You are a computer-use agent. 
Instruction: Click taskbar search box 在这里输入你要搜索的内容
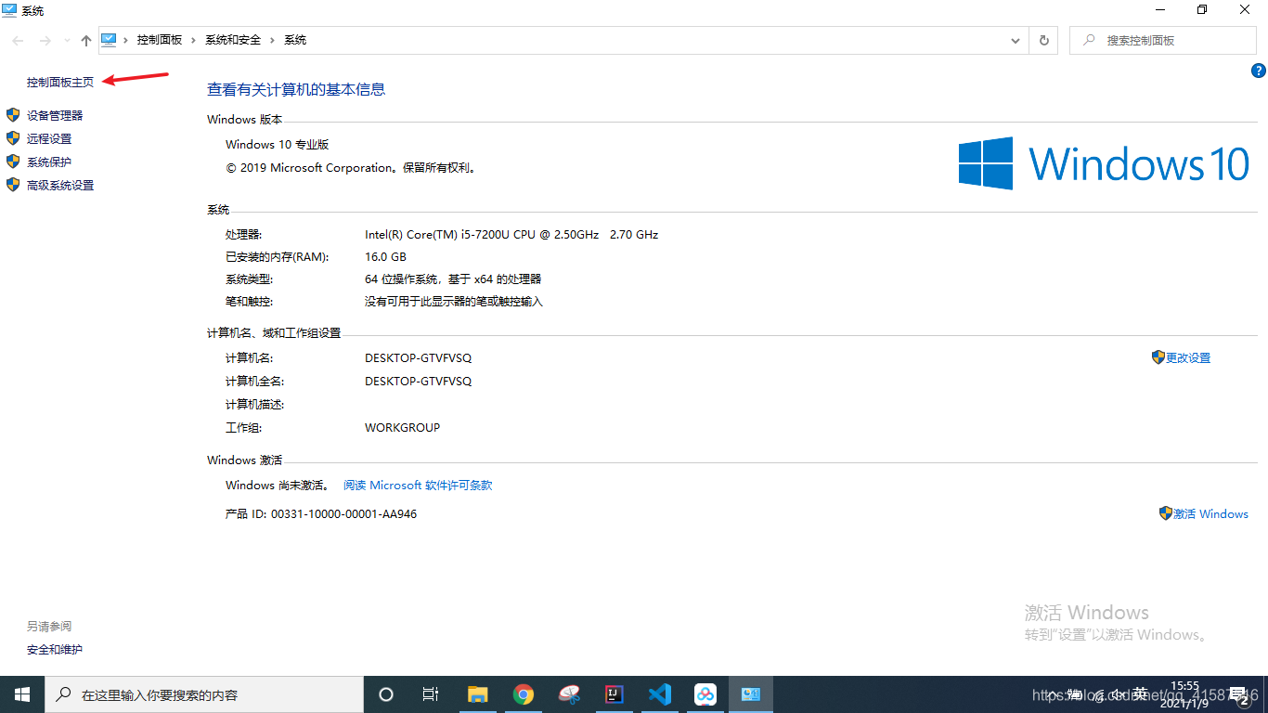pyautogui.click(x=204, y=694)
